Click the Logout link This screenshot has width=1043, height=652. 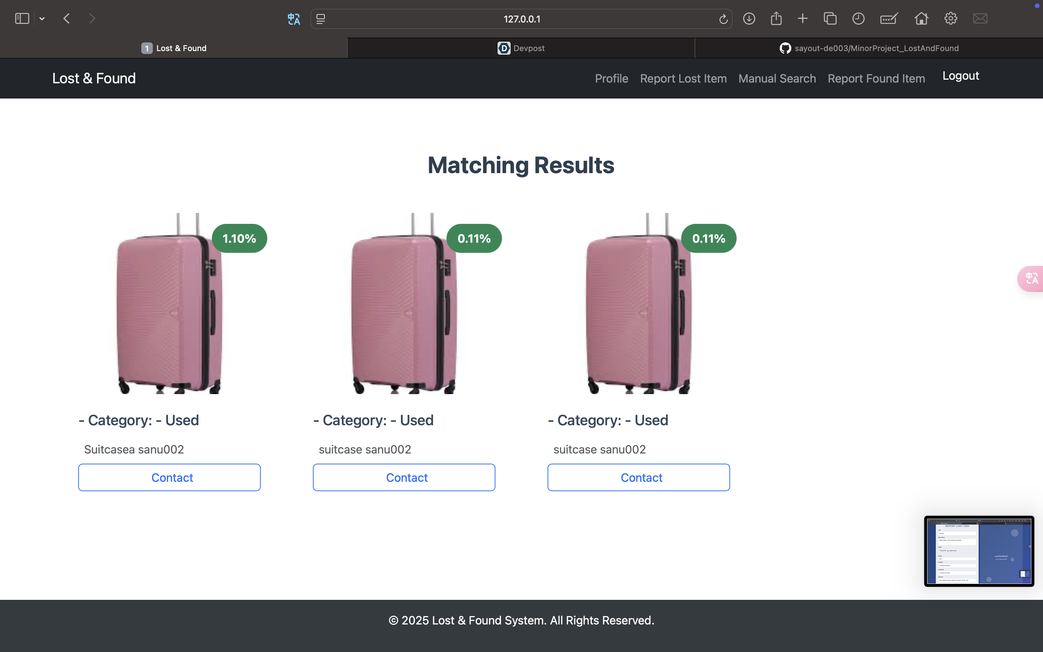(960, 76)
